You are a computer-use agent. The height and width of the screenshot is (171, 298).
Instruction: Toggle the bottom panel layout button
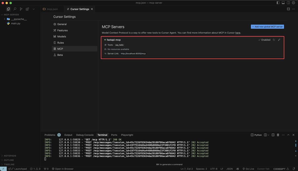pyautogui.click(x=283, y=3)
